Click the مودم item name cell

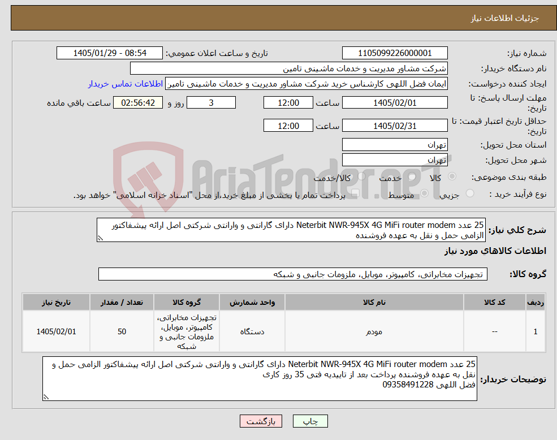click(374, 331)
